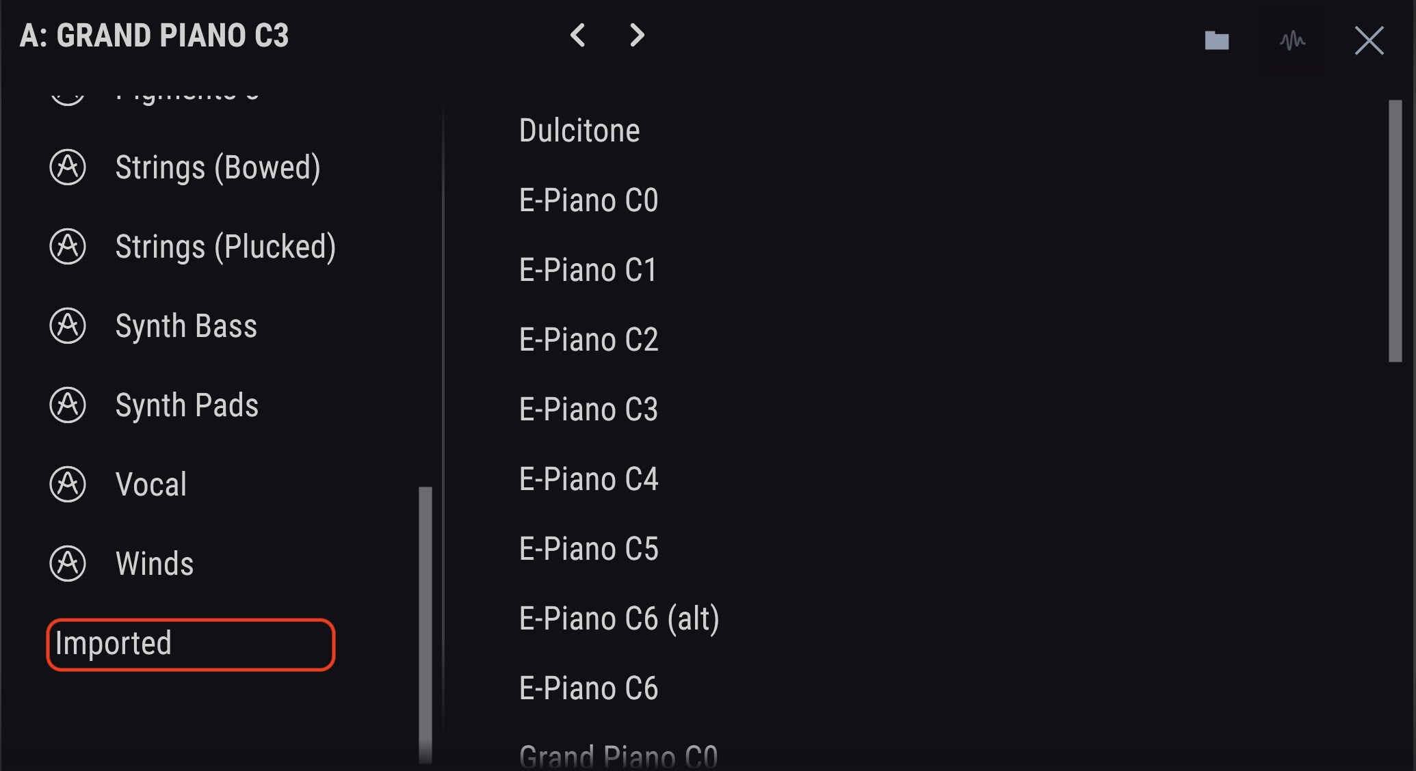Select the Imported category
This screenshot has height=771, width=1416.
tap(191, 645)
